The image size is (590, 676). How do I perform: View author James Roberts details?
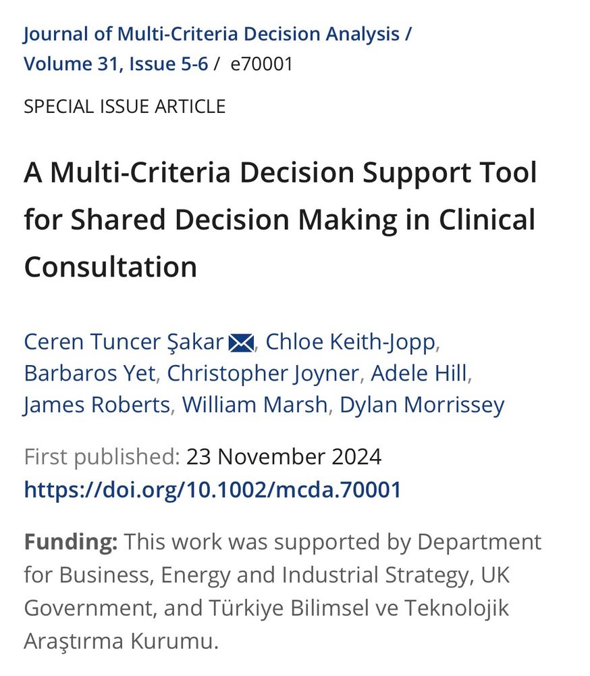tap(97, 405)
